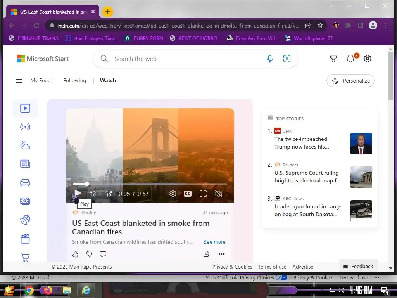Open visual search camera icon
Screen dimensions: 397x298
click(287, 59)
